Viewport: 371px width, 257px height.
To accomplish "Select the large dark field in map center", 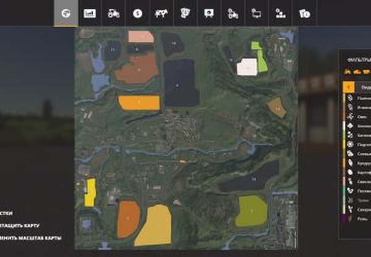I will (180, 83).
